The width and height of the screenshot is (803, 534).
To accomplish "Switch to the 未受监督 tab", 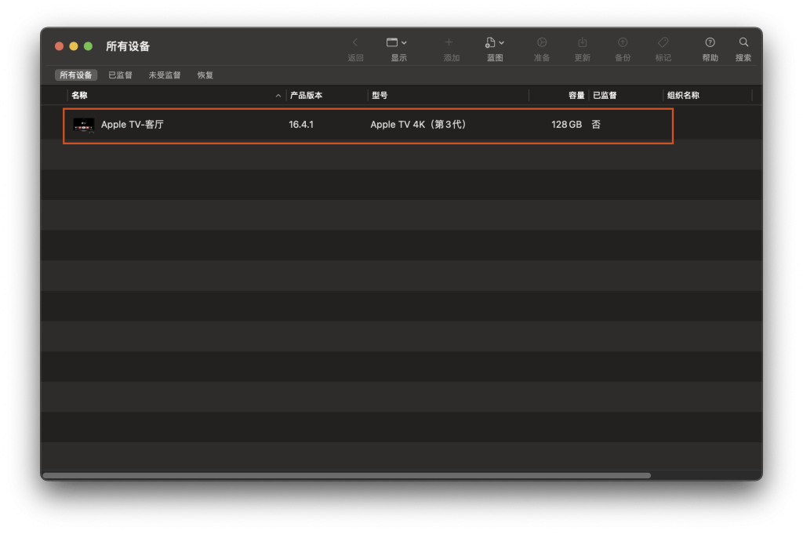I will 165,75.
